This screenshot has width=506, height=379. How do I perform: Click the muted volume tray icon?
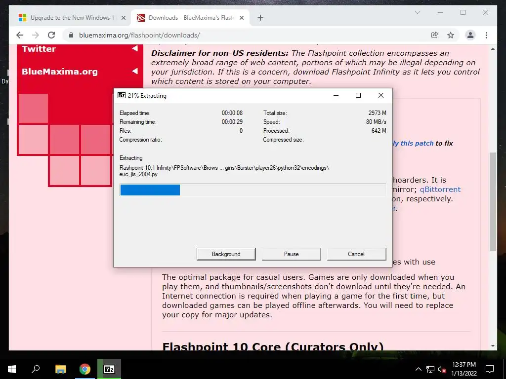click(x=442, y=369)
